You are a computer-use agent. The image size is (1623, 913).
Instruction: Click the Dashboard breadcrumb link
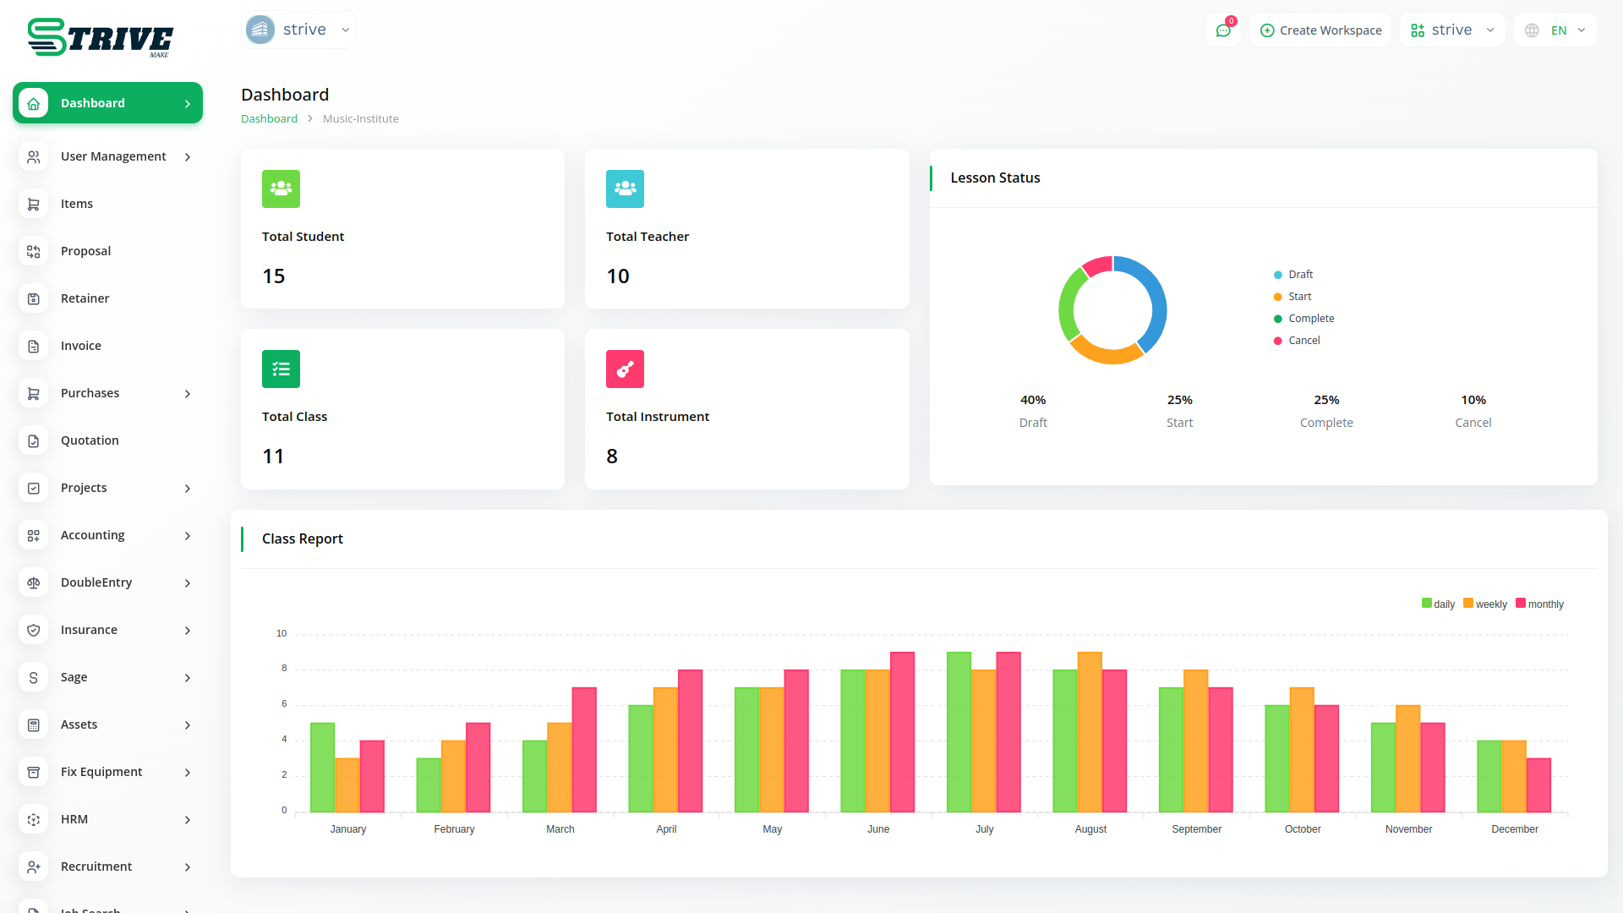[x=269, y=119]
